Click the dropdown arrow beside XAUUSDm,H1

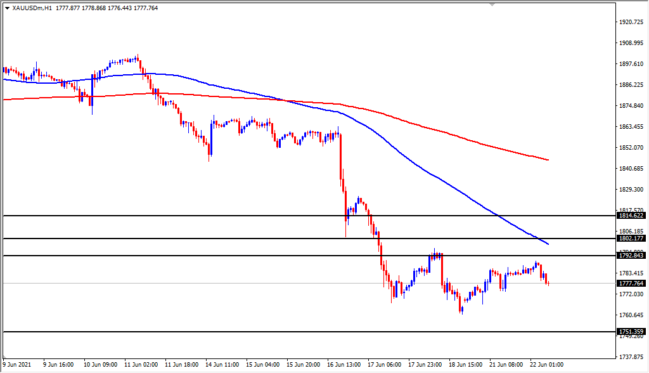8,8
